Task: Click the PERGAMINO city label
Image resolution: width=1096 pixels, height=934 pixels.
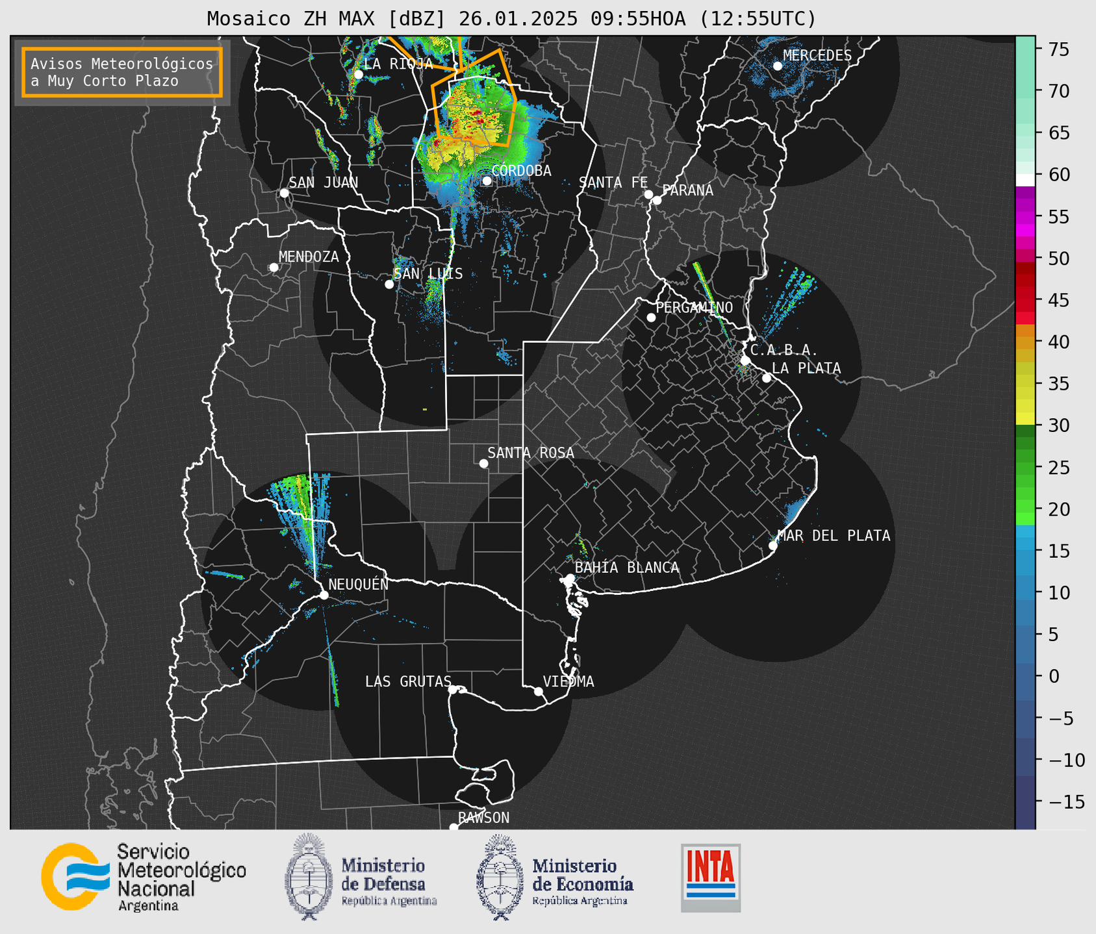Action: tap(695, 307)
